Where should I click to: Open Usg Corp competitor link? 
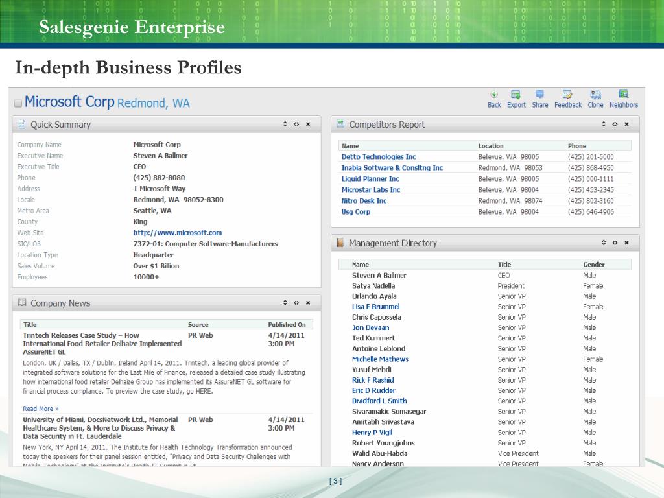tap(356, 212)
